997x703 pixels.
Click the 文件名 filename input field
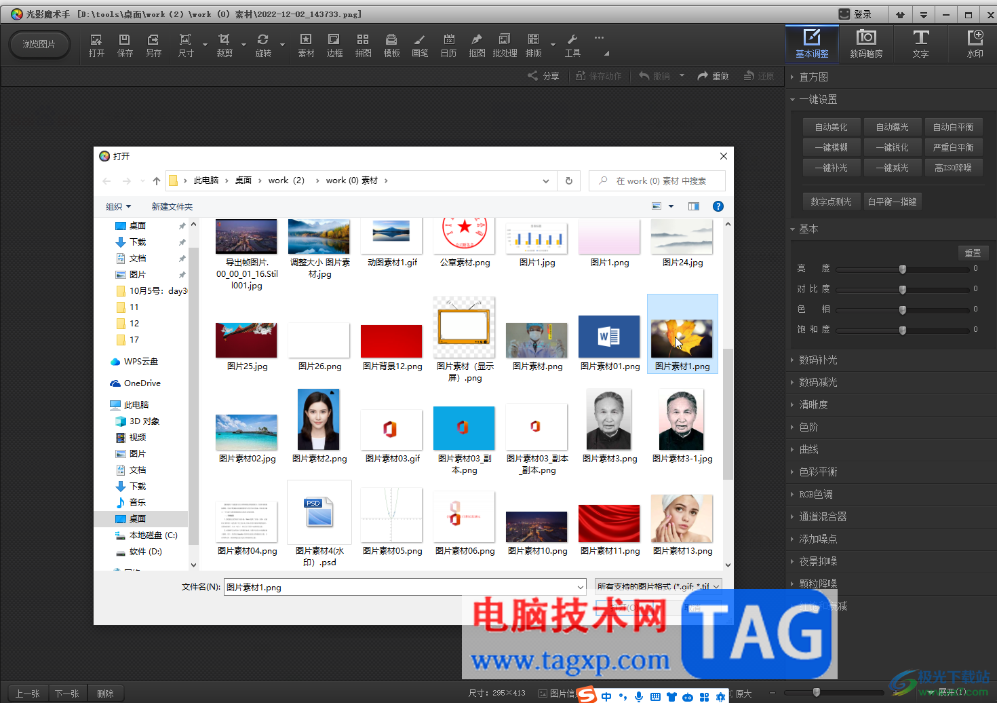(405, 587)
